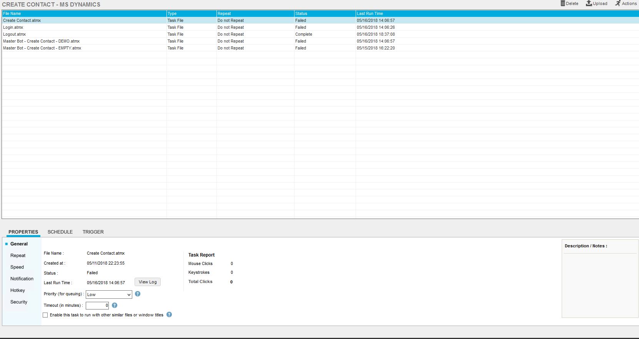Click the Delete trash icon
This screenshot has width=639, height=339.
click(562, 3)
